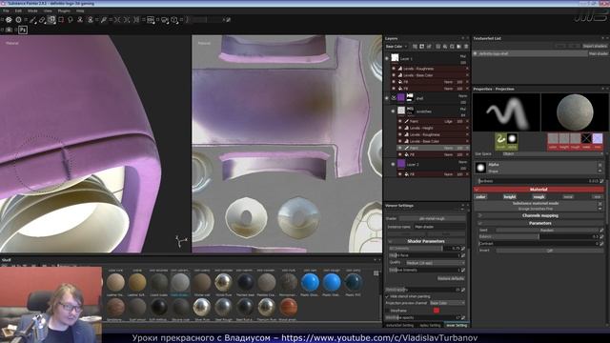The height and width of the screenshot is (343, 610).
Task: Toggle Hide stencil when painting checkbox
Action: 387,296
